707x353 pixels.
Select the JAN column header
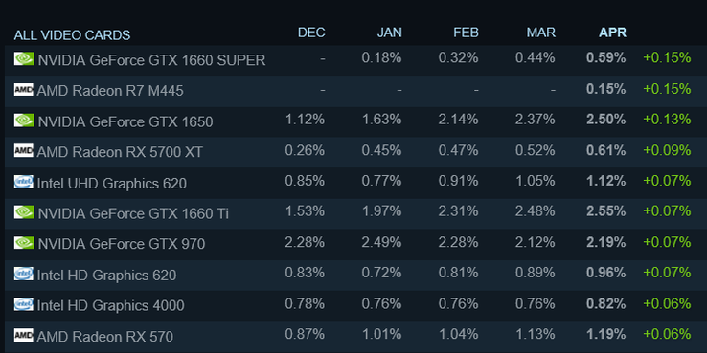(389, 33)
